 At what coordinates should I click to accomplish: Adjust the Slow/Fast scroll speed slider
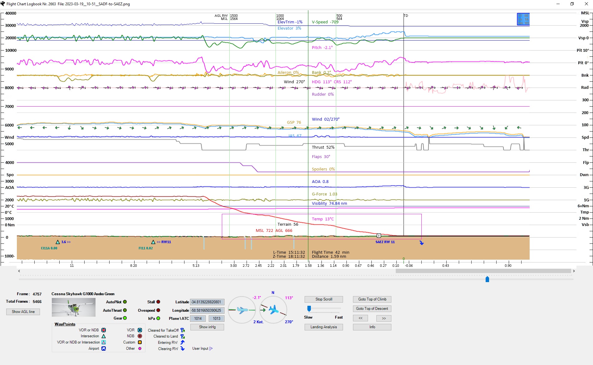pyautogui.click(x=309, y=309)
